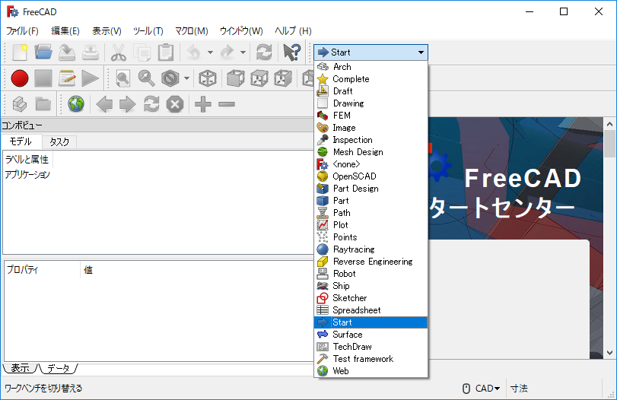The width and height of the screenshot is (617, 400).
Task: Select the Robot workbench entry
Action: 371,274
